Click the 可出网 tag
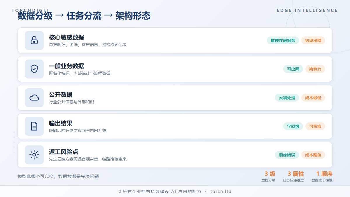350x197 pixels. (293, 69)
